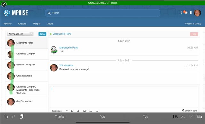Open the People tab
Image resolution: width=205 pixels, height=124 pixels.
point(37,24)
